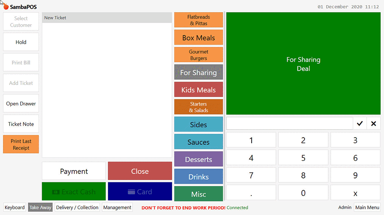Click the Print Last Receipt button

click(21, 144)
